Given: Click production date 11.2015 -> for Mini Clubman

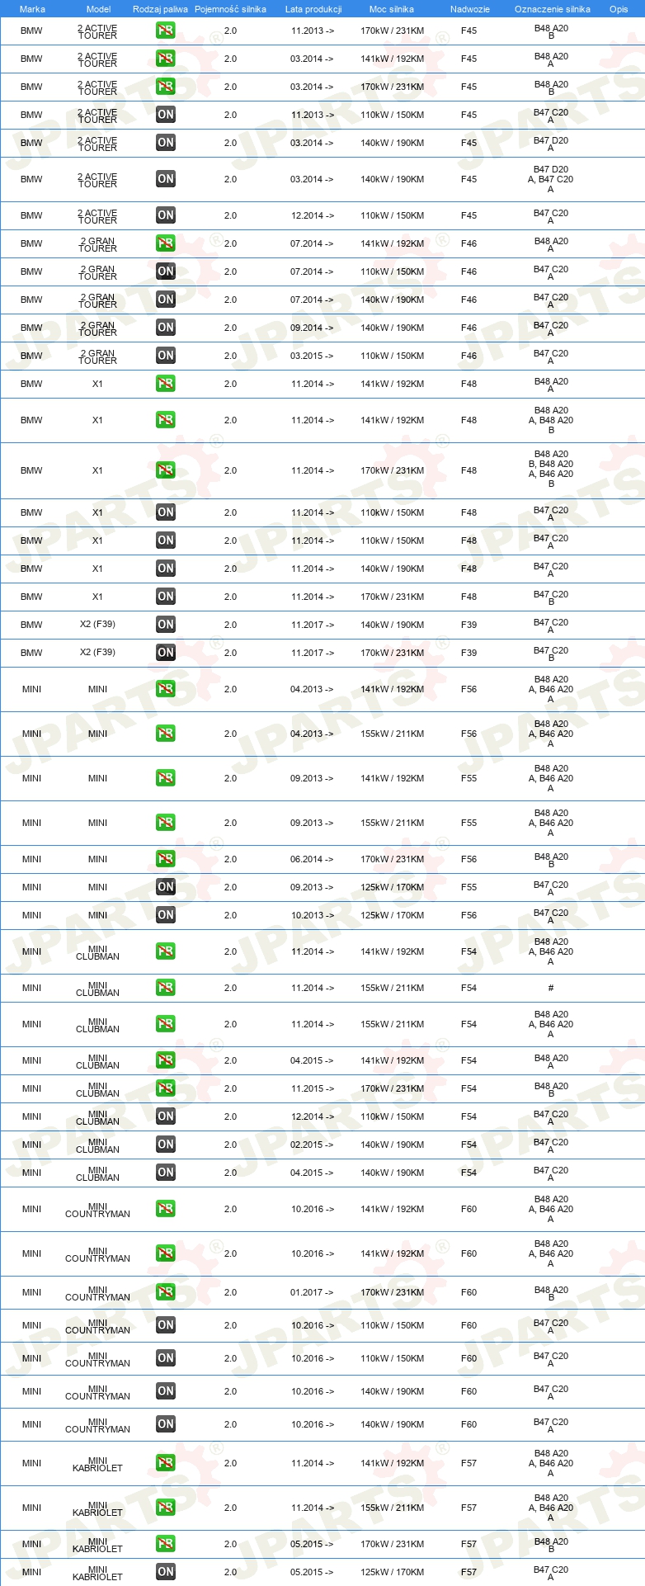Looking at the screenshot, I should [x=312, y=1088].
